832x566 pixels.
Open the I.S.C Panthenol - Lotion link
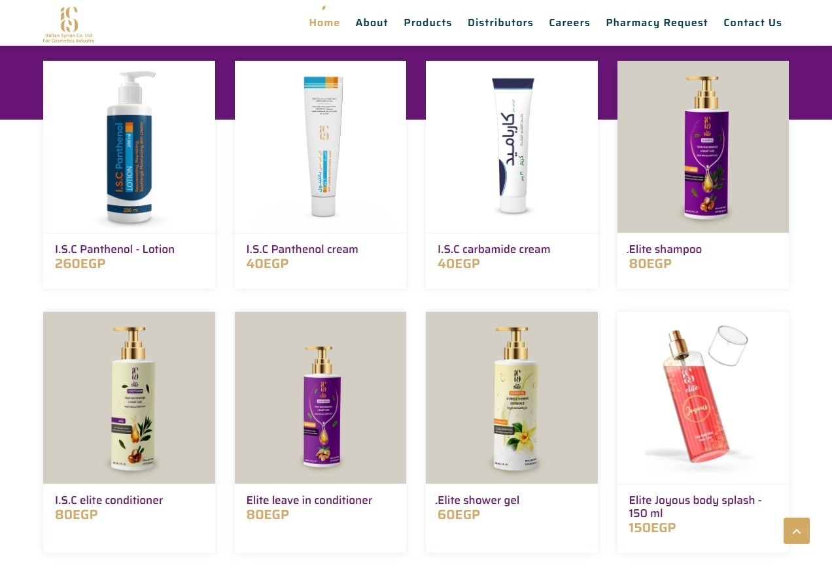[114, 249]
